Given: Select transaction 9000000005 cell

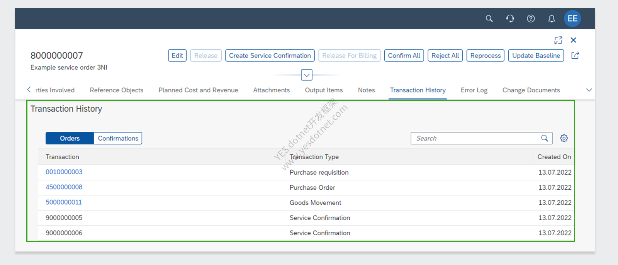Looking at the screenshot, I should 64,218.
